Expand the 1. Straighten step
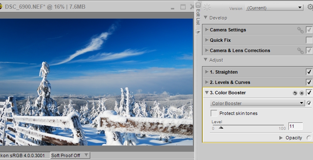This screenshot has height=160, width=313. coord(207,72)
